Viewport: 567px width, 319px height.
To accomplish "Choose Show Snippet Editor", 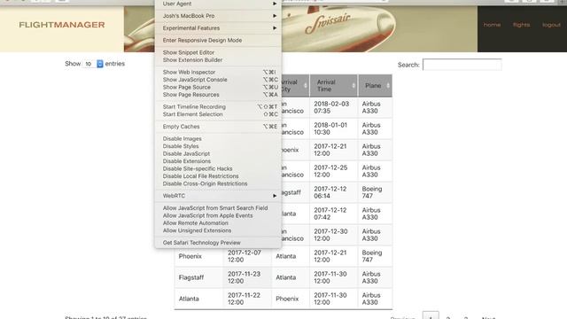I will point(218,52).
